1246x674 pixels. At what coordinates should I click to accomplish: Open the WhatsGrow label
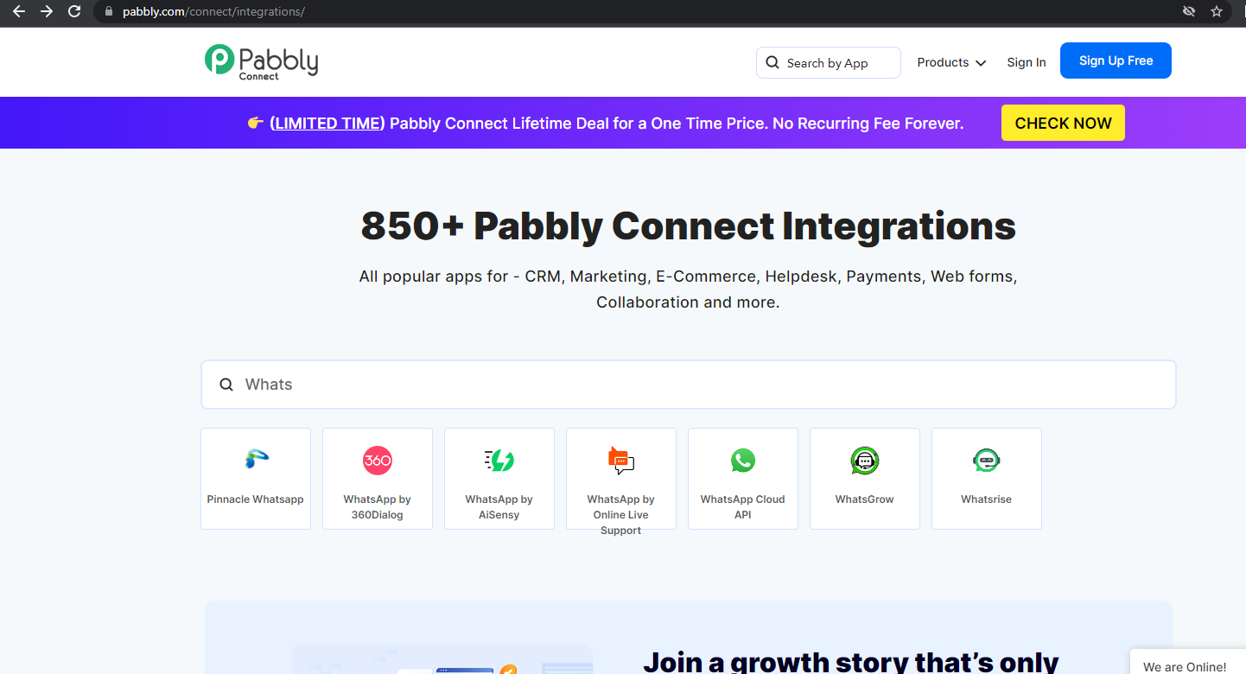pyautogui.click(x=865, y=499)
